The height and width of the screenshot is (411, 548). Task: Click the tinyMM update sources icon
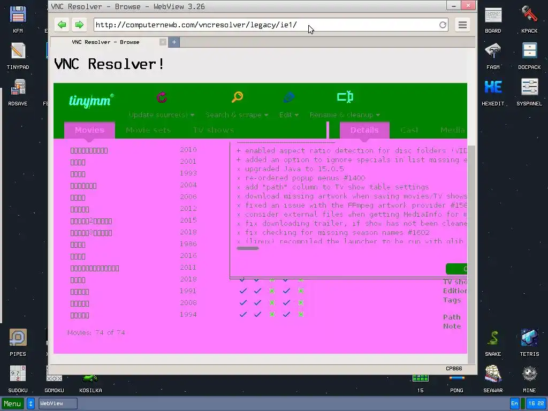coord(162,97)
